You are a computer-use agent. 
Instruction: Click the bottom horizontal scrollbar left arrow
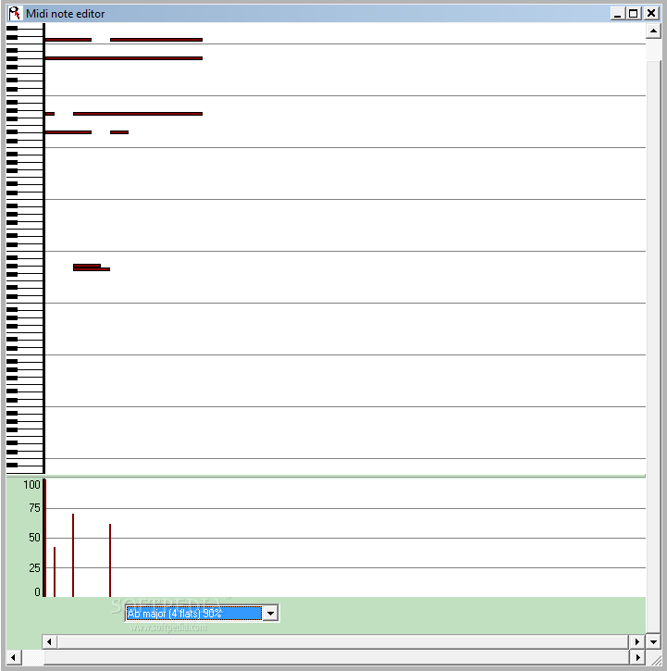coord(13,657)
